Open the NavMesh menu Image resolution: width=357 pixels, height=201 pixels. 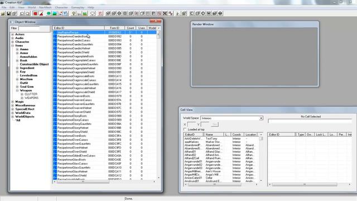(45, 7)
